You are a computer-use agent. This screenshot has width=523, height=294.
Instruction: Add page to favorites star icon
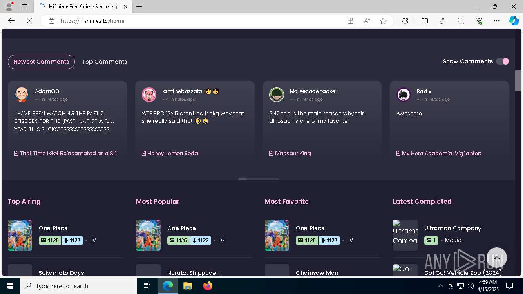tap(383, 21)
